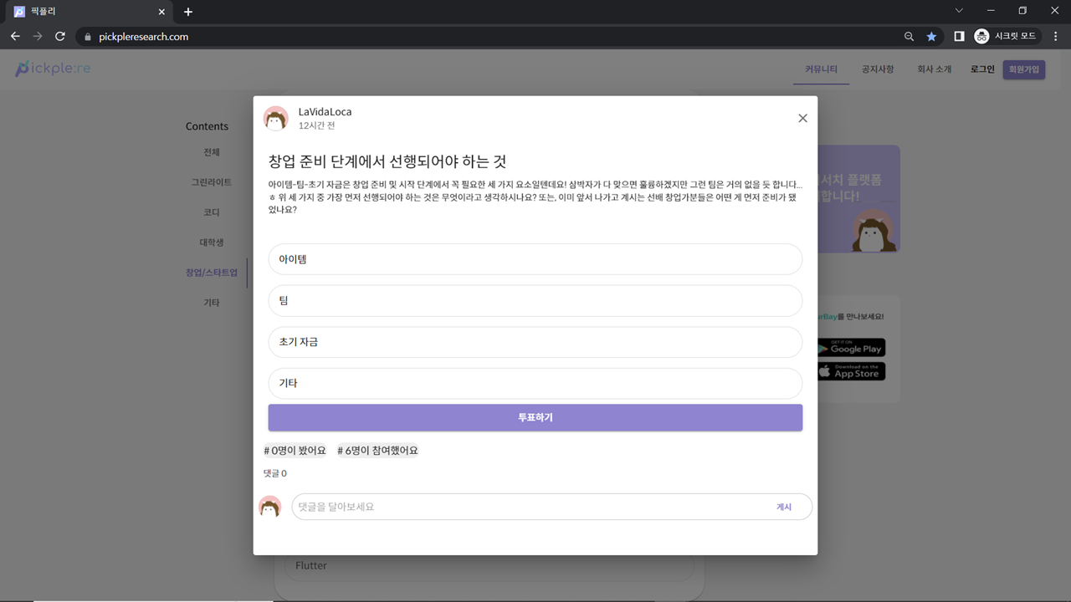
Task: Select 창업/스타트업 in Contents sidebar
Action: point(212,273)
